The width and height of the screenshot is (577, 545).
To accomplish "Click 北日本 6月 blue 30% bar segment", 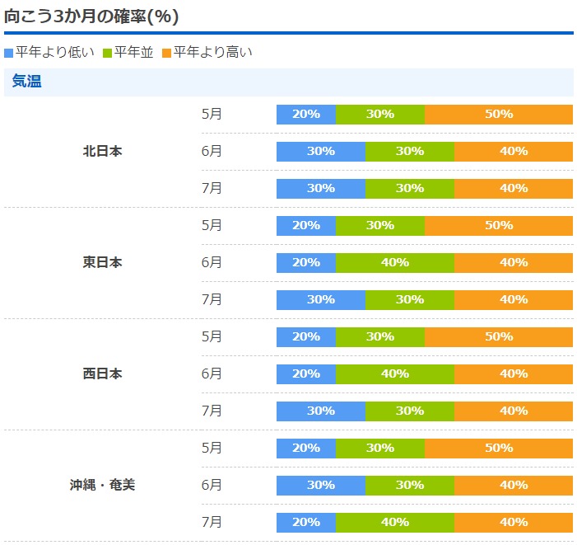I will click(321, 152).
